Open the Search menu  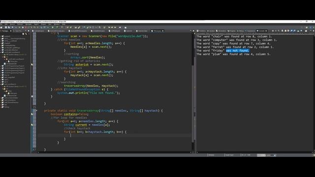click(x=36, y=24)
